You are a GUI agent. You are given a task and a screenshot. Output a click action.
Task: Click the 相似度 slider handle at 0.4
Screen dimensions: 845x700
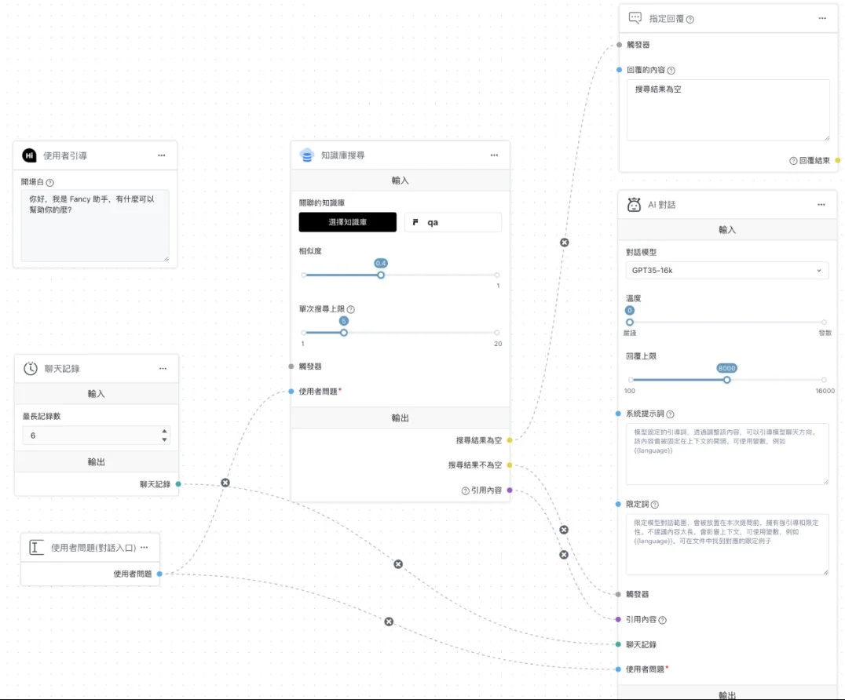(x=381, y=275)
